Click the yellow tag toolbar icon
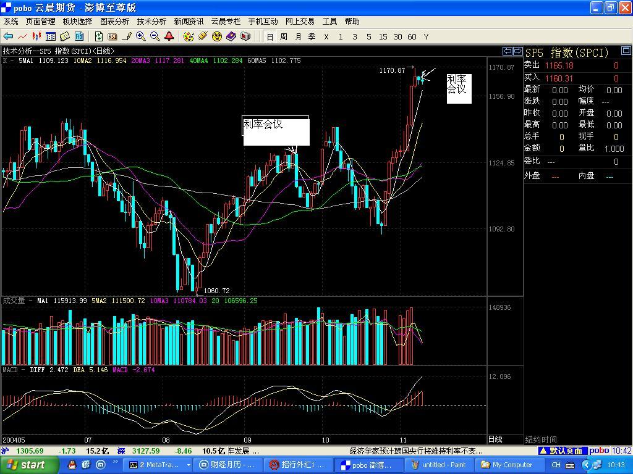This screenshot has width=633, height=474. pos(203,36)
